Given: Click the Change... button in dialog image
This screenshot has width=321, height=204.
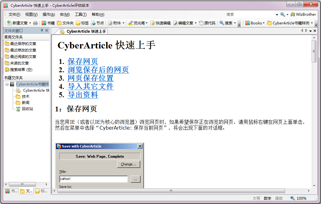Looking at the screenshot, I should point(129,164).
